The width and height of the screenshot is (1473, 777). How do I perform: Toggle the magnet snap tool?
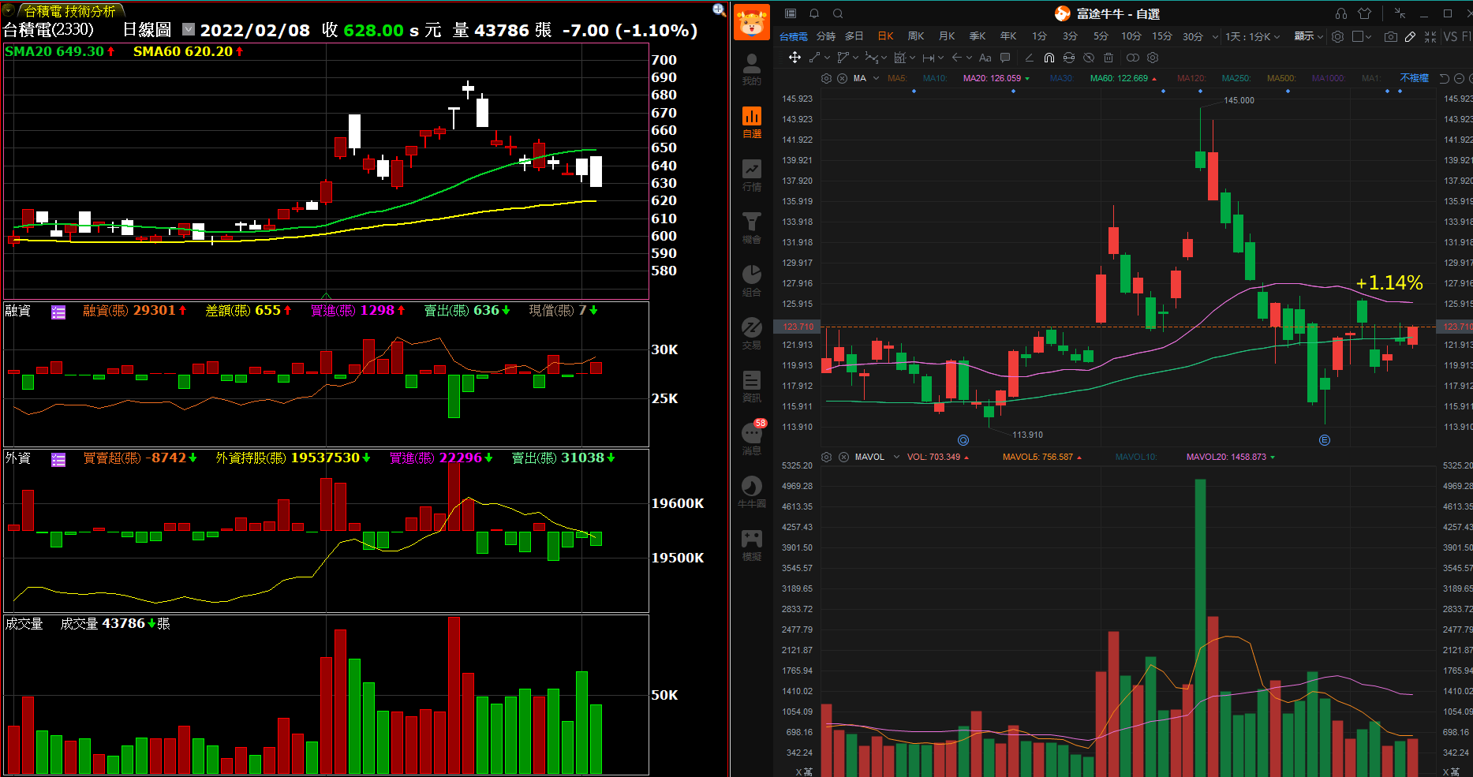1049,58
